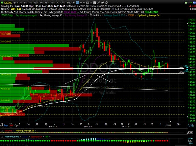Open the DDOG Daily plot dropdown
Image resolution: width=196 pixels, height=146 pixels.
pyautogui.click(x=14, y=15)
